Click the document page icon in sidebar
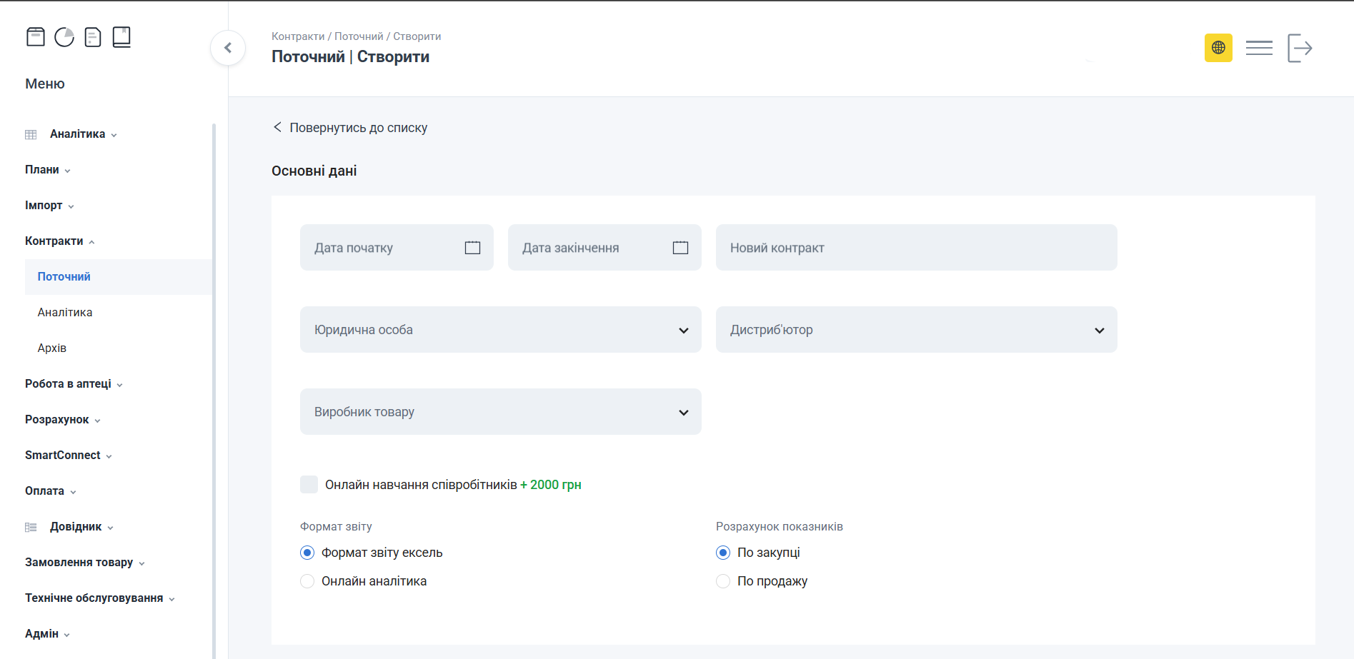 coord(93,37)
